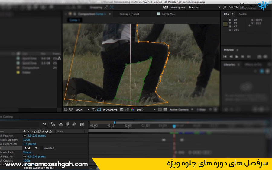
Task: Click the current time indicator on timeline
Action: click(x=174, y=126)
